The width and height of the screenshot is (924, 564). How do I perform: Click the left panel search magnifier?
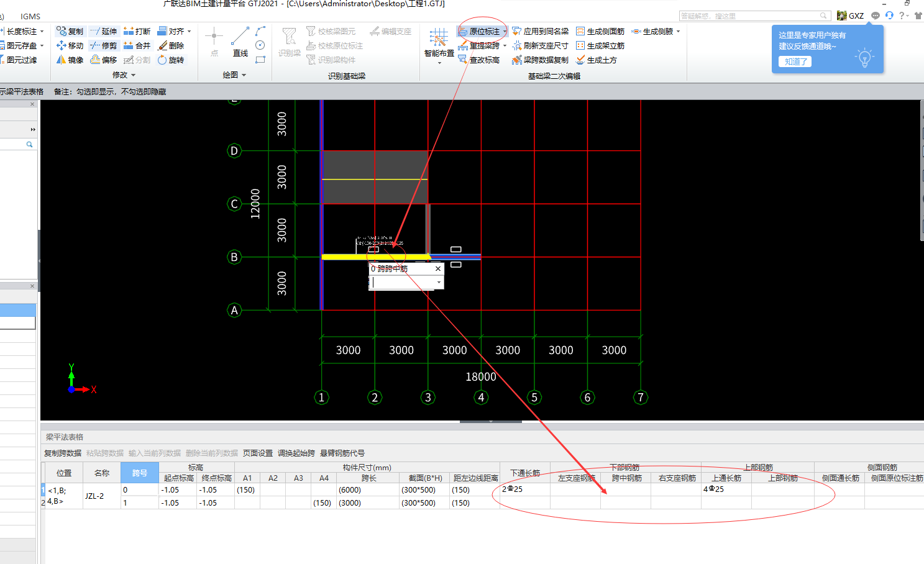click(29, 144)
